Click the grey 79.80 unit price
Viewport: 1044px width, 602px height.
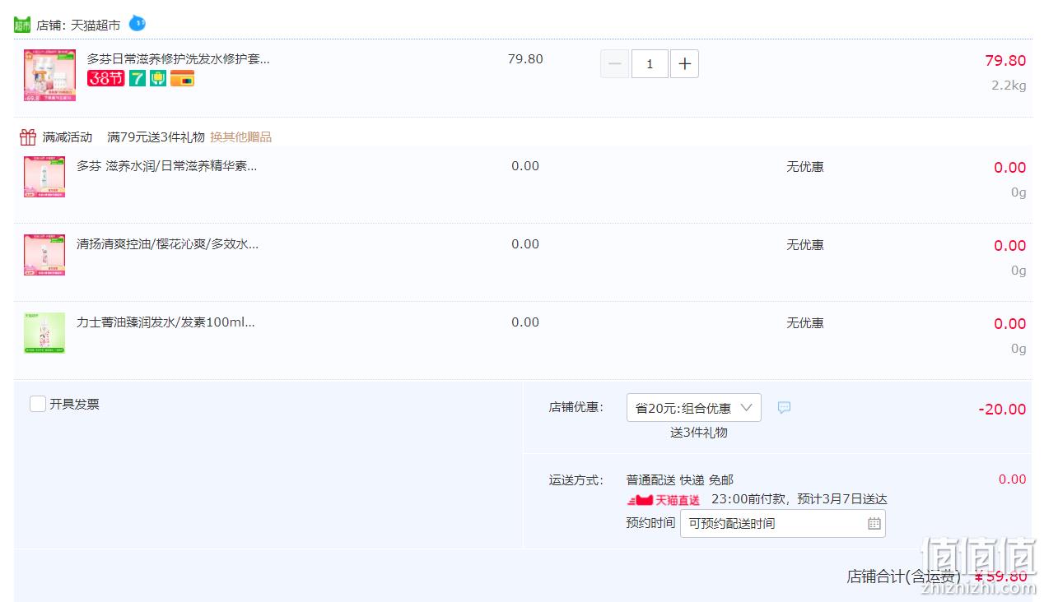point(525,59)
